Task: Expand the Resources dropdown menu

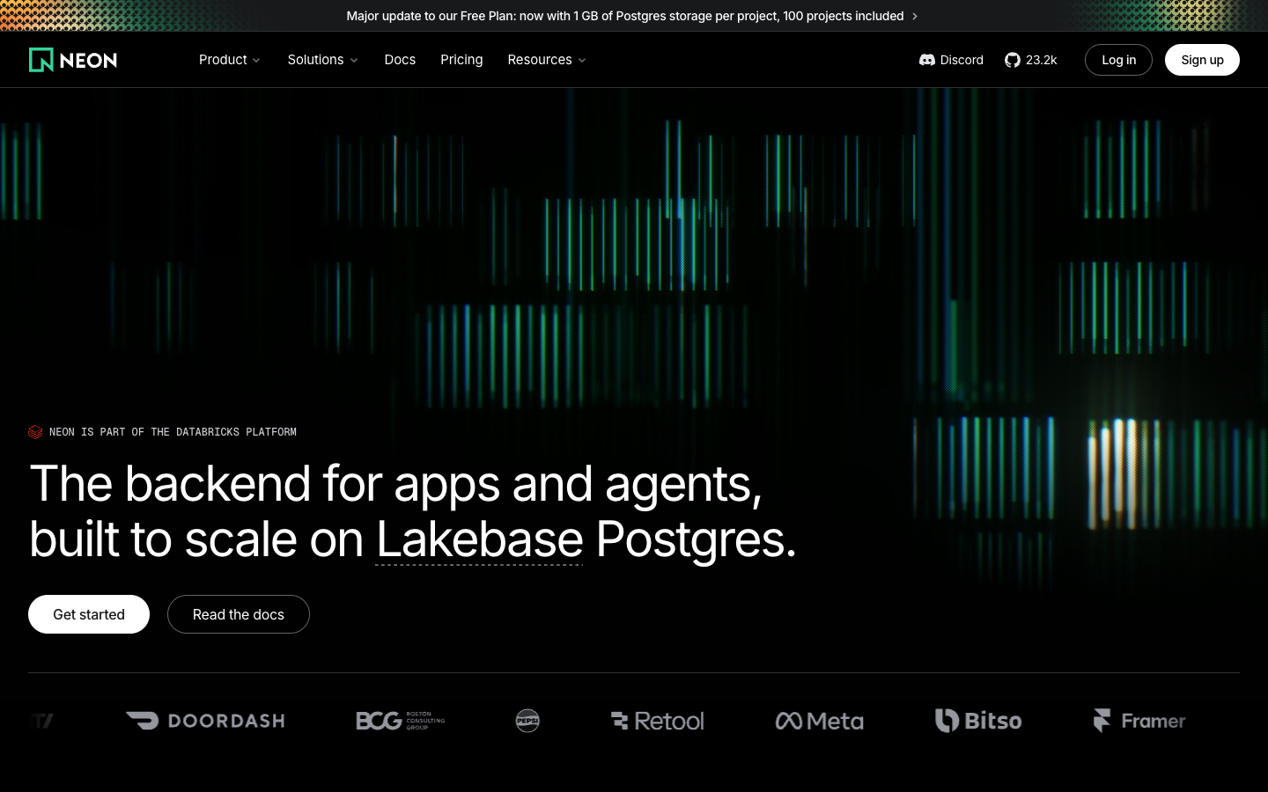Action: [x=547, y=60]
